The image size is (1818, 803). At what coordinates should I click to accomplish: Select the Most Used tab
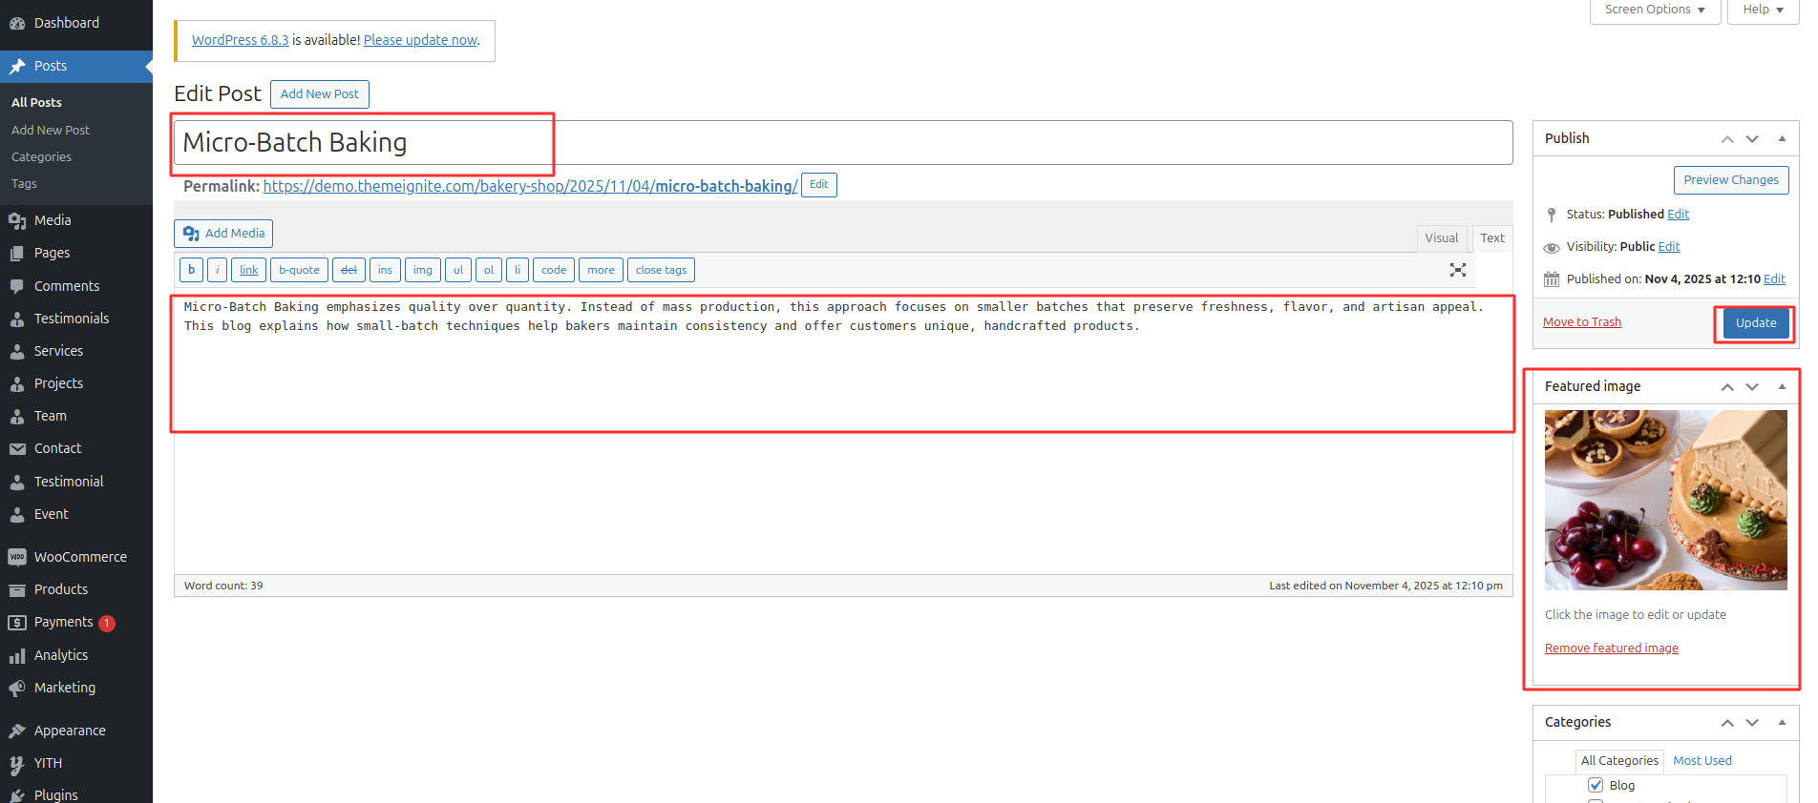tap(1702, 761)
